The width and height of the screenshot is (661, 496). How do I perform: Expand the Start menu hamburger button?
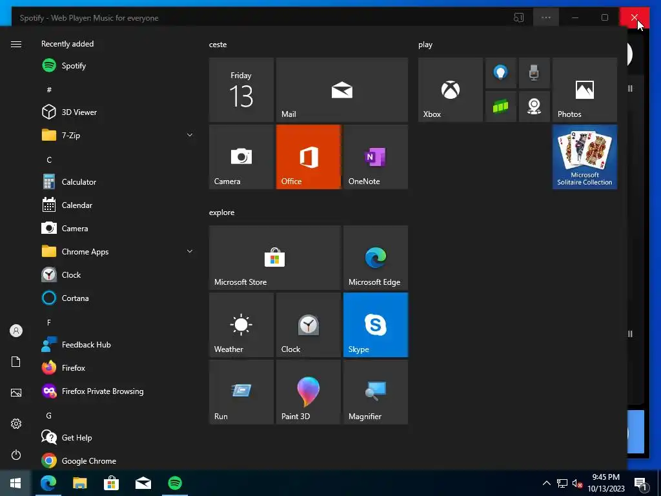[16, 45]
